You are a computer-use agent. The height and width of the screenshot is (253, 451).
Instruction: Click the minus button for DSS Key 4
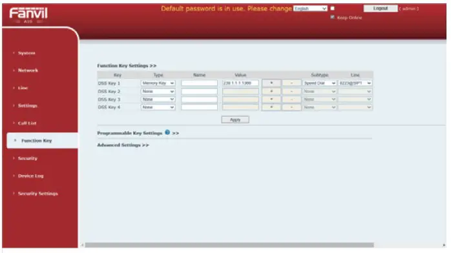(291, 107)
